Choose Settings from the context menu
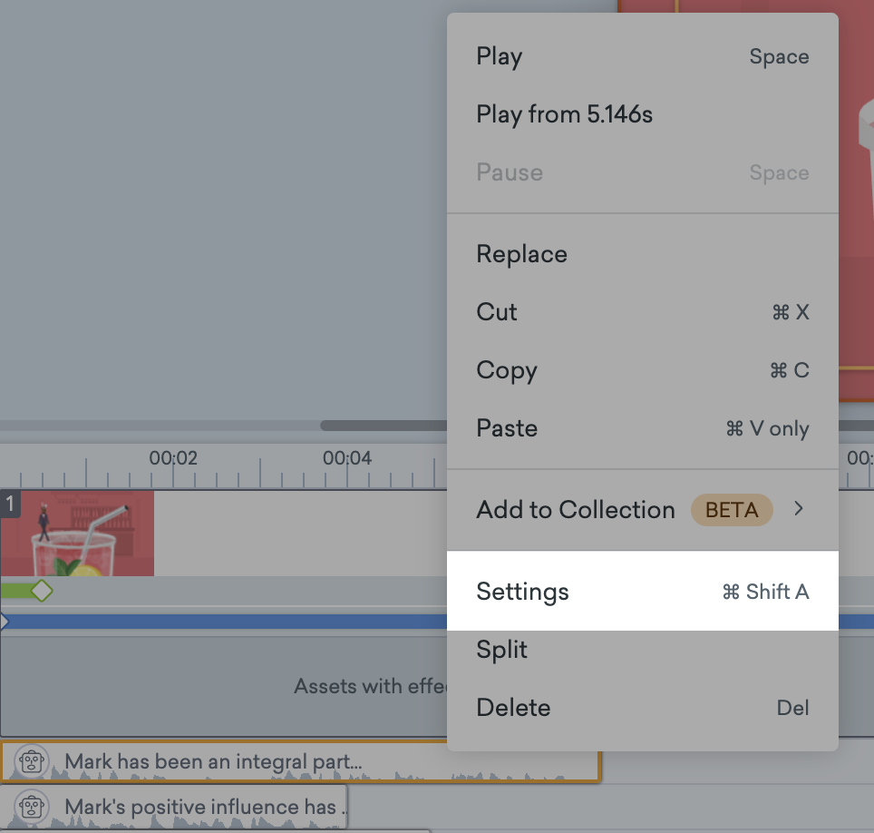This screenshot has height=833, width=874. coord(522,592)
